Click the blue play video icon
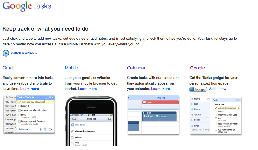258x150 pixels. [x=6, y=53]
